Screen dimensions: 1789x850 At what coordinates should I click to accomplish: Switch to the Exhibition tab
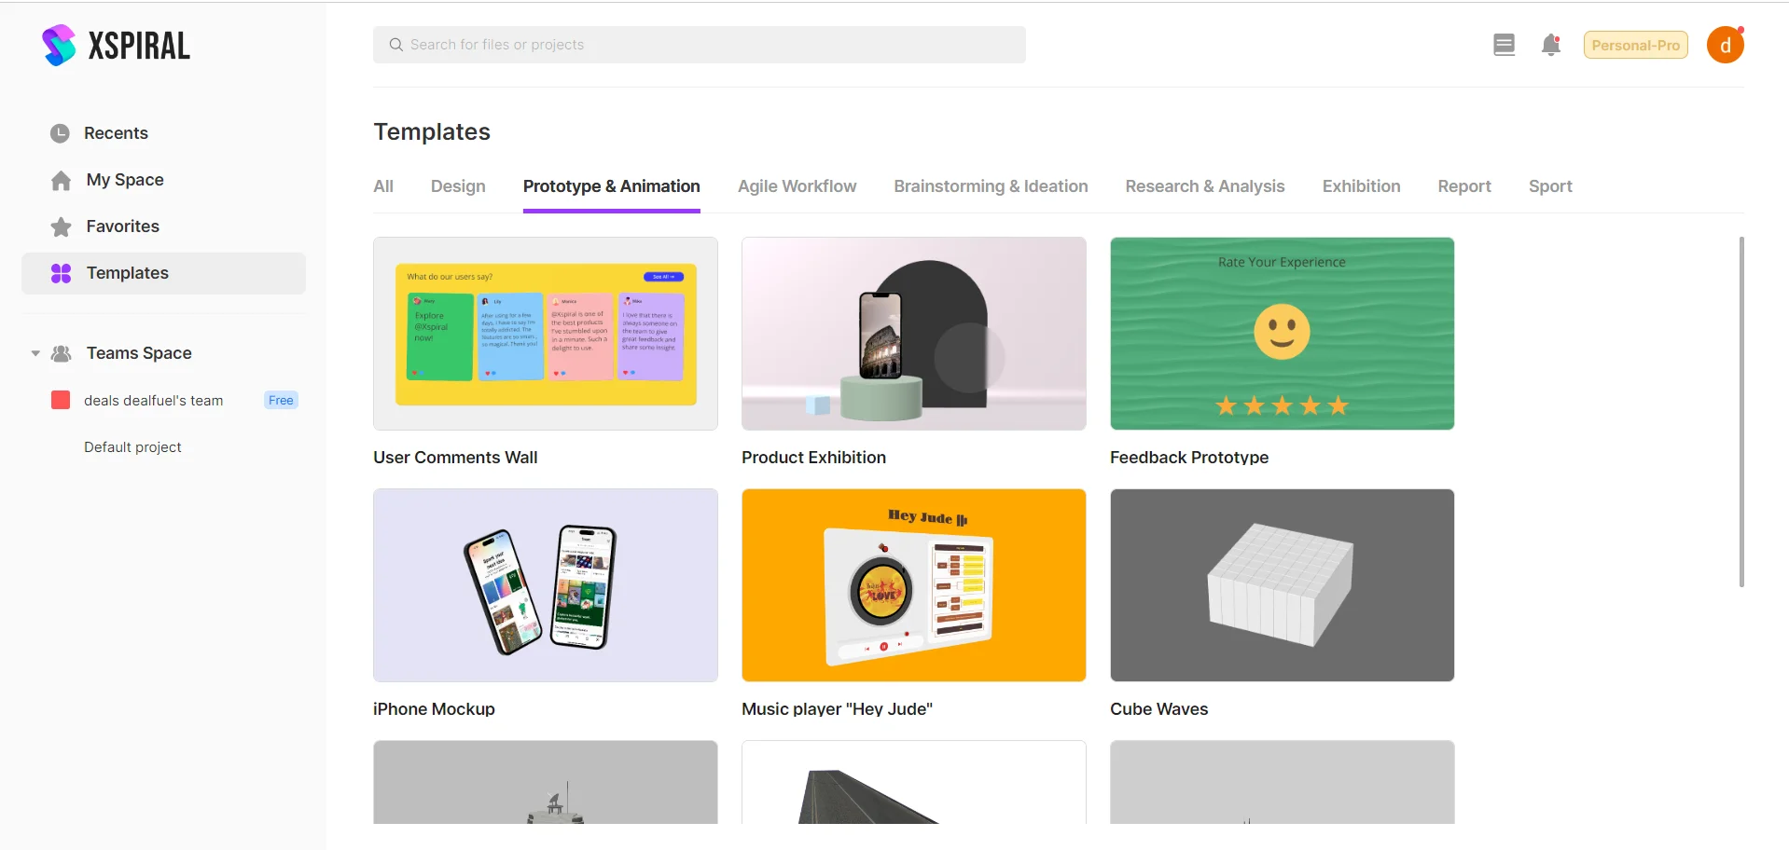[x=1361, y=186]
